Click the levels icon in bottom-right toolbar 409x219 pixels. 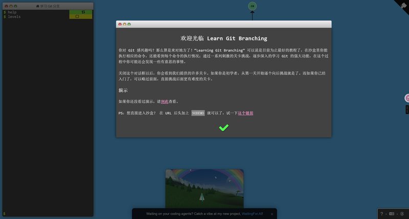click(x=392, y=214)
